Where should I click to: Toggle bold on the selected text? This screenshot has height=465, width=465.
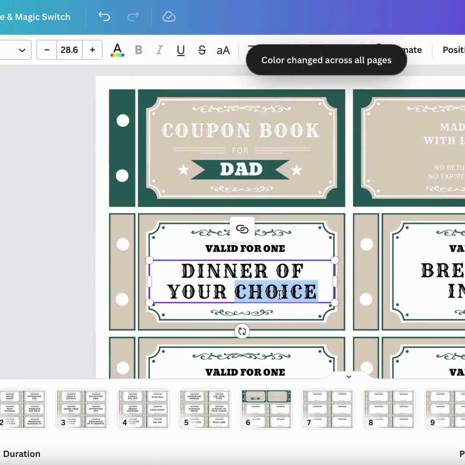138,50
